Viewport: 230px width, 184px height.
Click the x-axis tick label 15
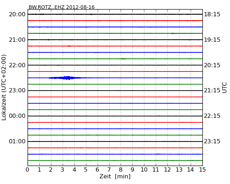(202, 169)
